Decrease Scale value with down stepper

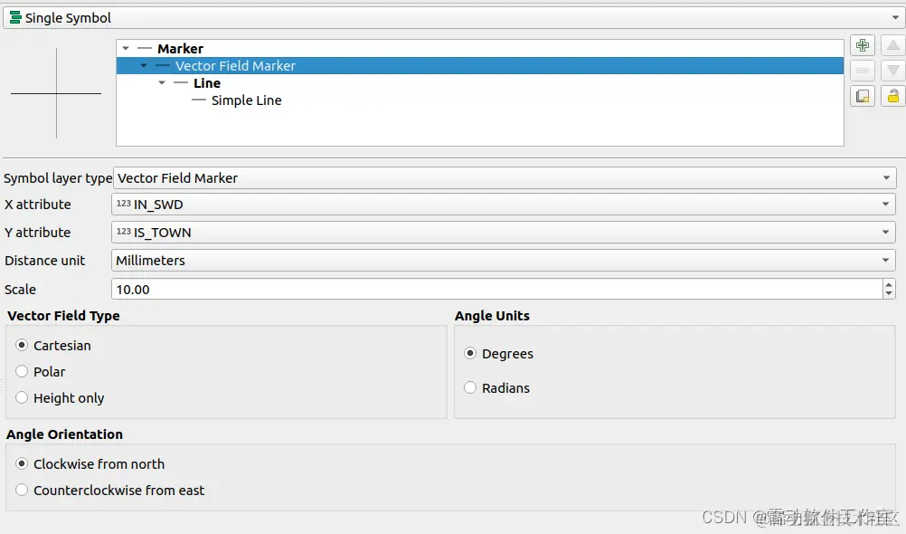click(x=889, y=294)
